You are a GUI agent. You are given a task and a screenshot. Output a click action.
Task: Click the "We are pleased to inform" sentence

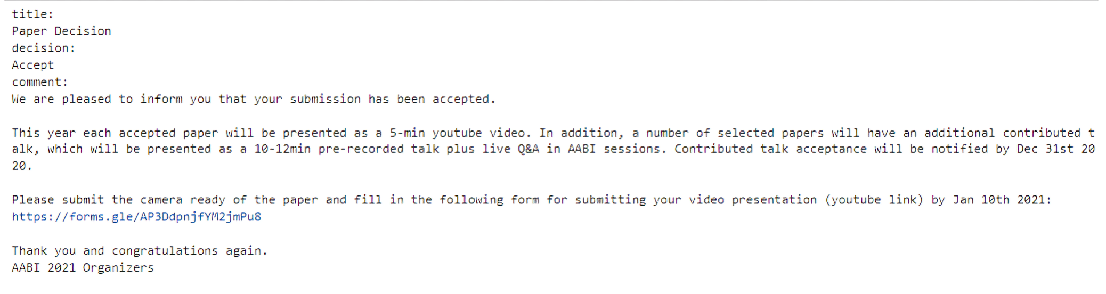click(97, 99)
